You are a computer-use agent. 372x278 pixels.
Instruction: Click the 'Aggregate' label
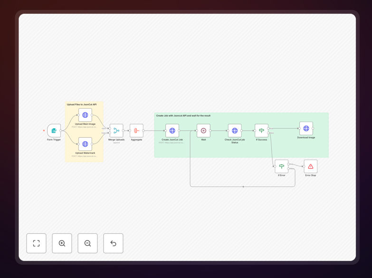136,140
